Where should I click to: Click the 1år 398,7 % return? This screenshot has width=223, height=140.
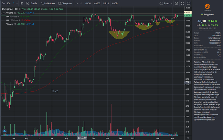(213, 25)
